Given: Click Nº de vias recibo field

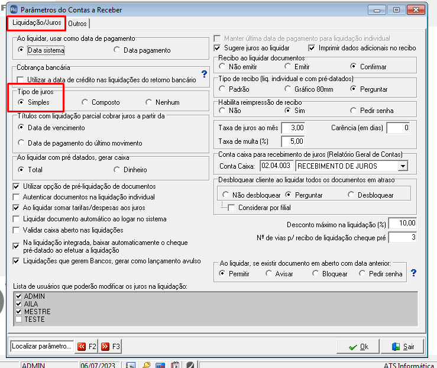Looking at the screenshot, I should click(x=403, y=237).
